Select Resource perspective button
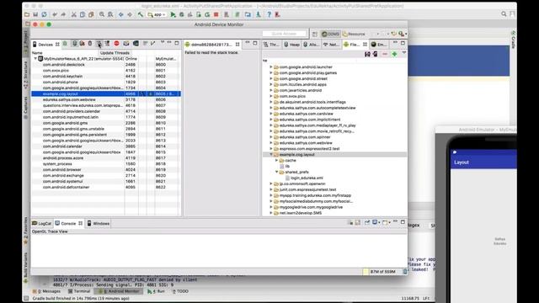The image size is (539, 303). tap(354, 34)
